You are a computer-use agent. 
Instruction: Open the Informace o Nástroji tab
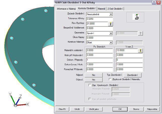point(66,9)
